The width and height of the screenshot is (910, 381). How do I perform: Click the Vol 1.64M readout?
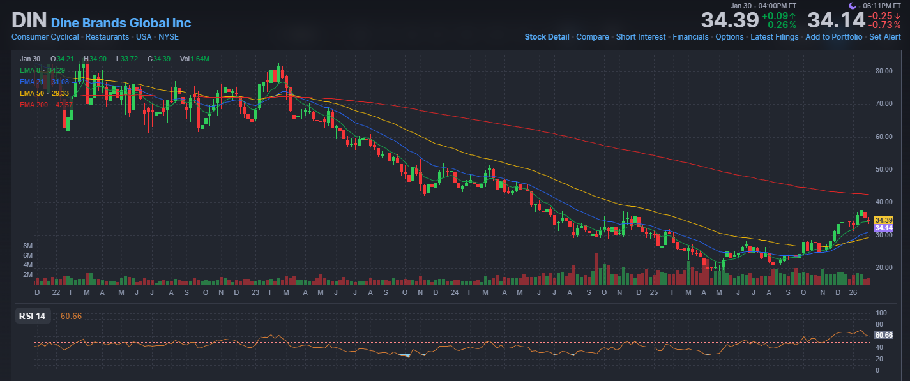point(195,59)
